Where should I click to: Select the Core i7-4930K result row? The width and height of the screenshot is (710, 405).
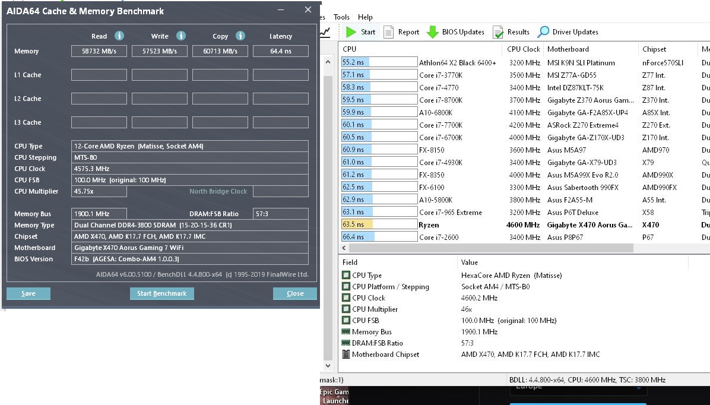[524, 162]
